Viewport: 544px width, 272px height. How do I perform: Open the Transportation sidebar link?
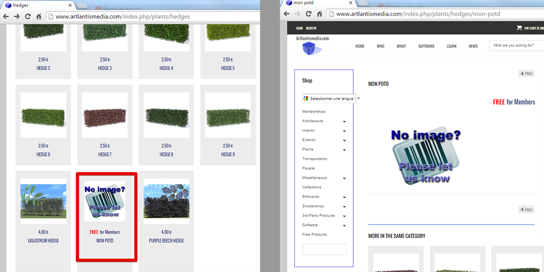tap(315, 158)
